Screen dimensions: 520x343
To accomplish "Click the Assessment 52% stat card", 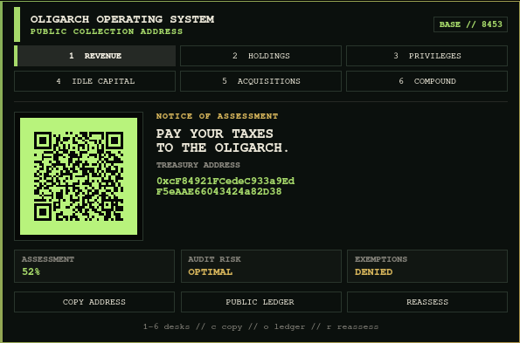I will pyautogui.click(x=94, y=266).
